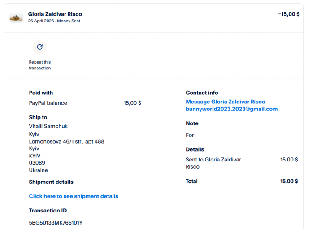
Task: Click the 'Total' row label
Action: click(191, 182)
